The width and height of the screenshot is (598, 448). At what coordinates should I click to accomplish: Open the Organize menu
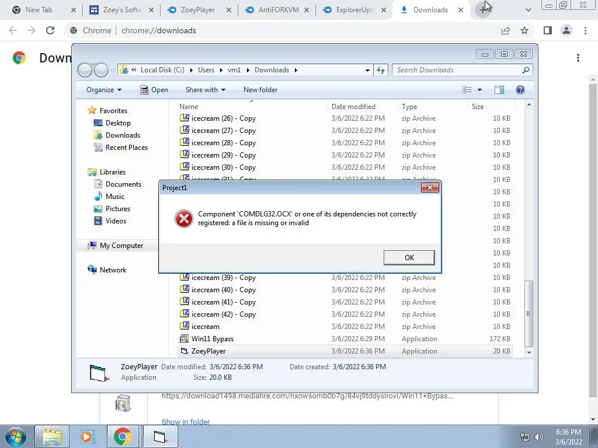pyautogui.click(x=104, y=90)
